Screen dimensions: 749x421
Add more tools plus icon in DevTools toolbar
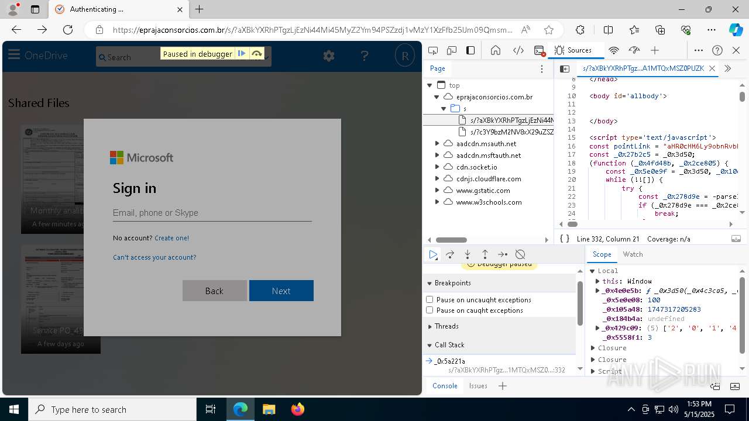click(655, 50)
